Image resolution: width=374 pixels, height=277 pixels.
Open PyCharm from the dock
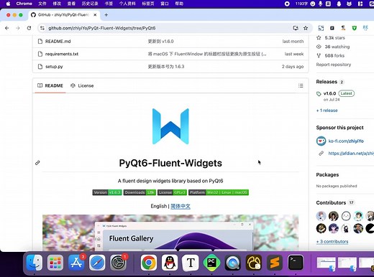[211, 263]
